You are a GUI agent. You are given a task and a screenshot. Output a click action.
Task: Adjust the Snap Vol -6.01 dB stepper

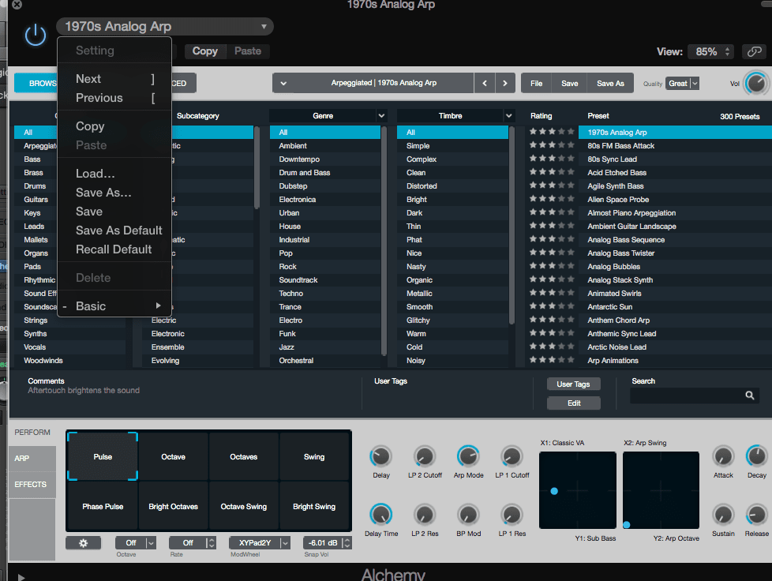[347, 542]
